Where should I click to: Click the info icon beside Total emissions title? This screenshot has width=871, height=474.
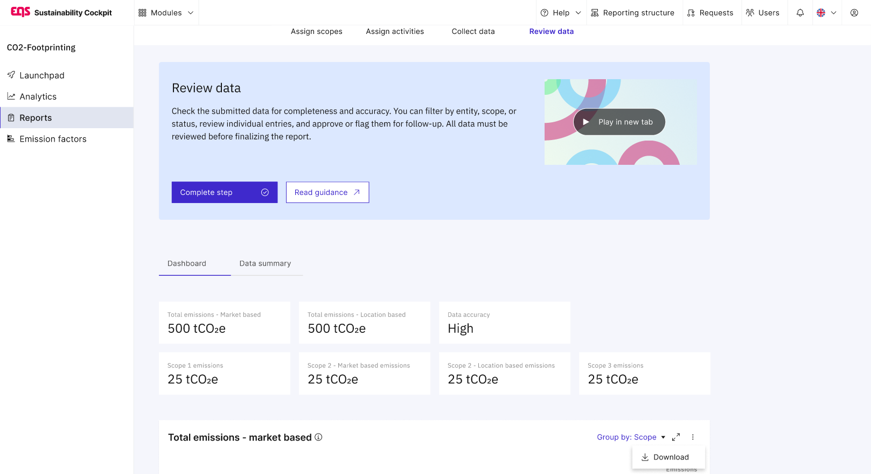[318, 437]
